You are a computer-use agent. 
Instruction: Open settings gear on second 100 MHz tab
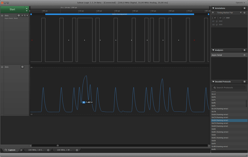pos(77,150)
